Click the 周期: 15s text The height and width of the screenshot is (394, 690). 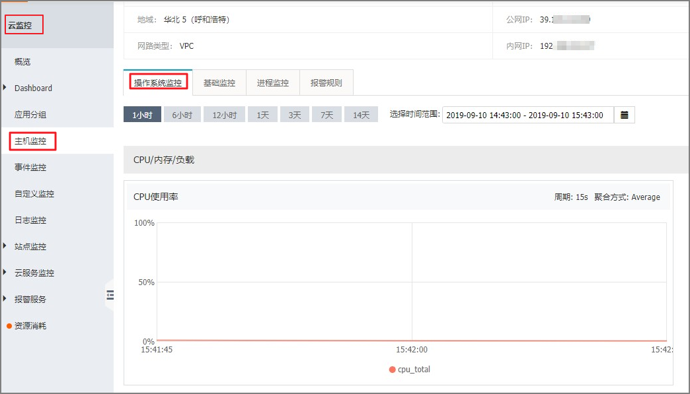[x=571, y=197]
